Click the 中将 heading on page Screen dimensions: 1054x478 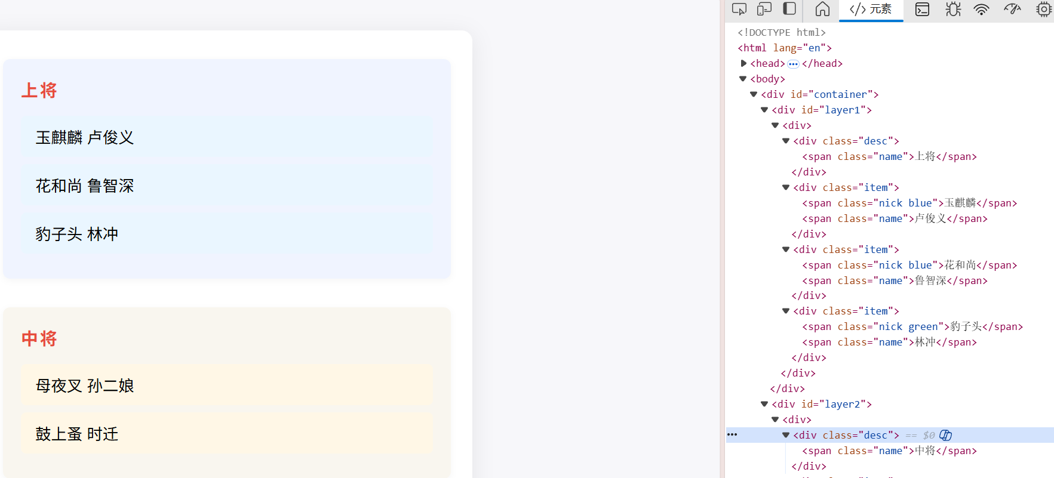pos(39,338)
